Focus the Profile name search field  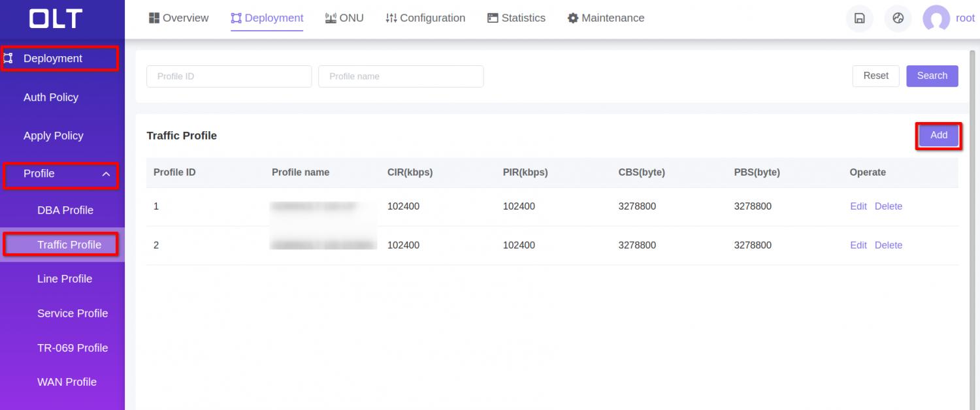pos(400,76)
